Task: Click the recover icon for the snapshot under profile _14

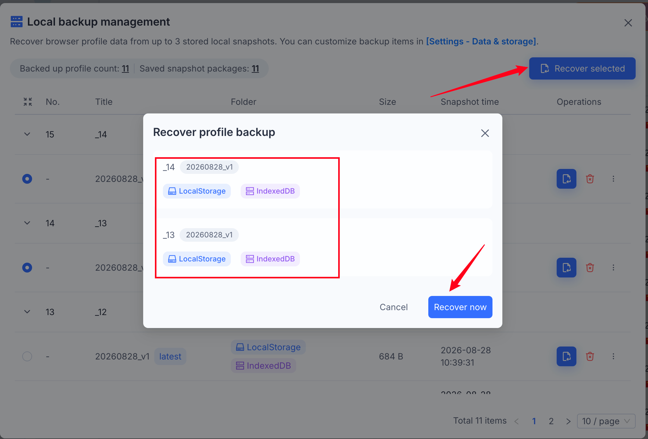Action: pyautogui.click(x=566, y=179)
